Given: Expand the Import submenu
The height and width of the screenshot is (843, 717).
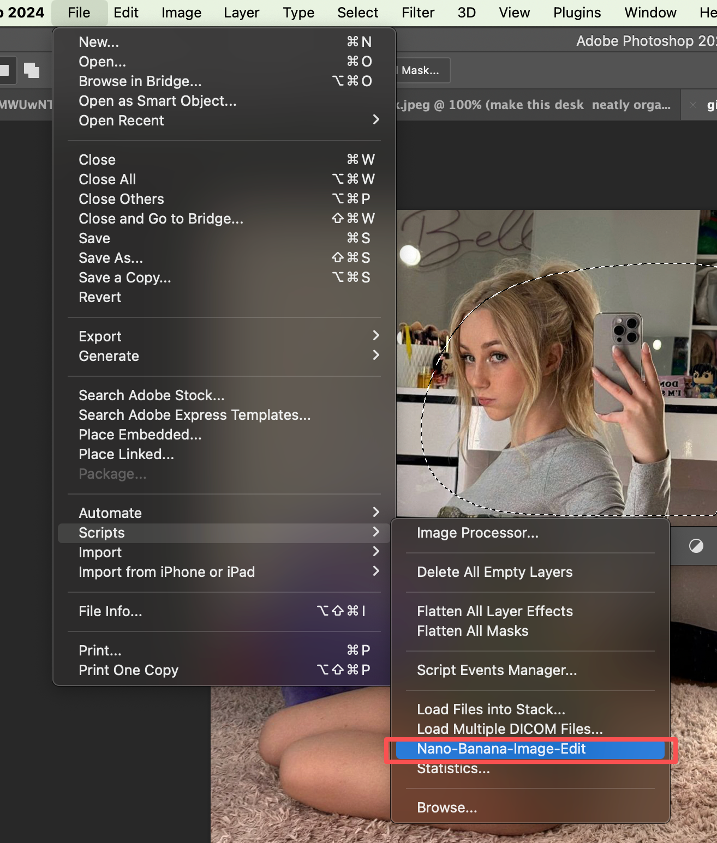Looking at the screenshot, I should point(224,552).
